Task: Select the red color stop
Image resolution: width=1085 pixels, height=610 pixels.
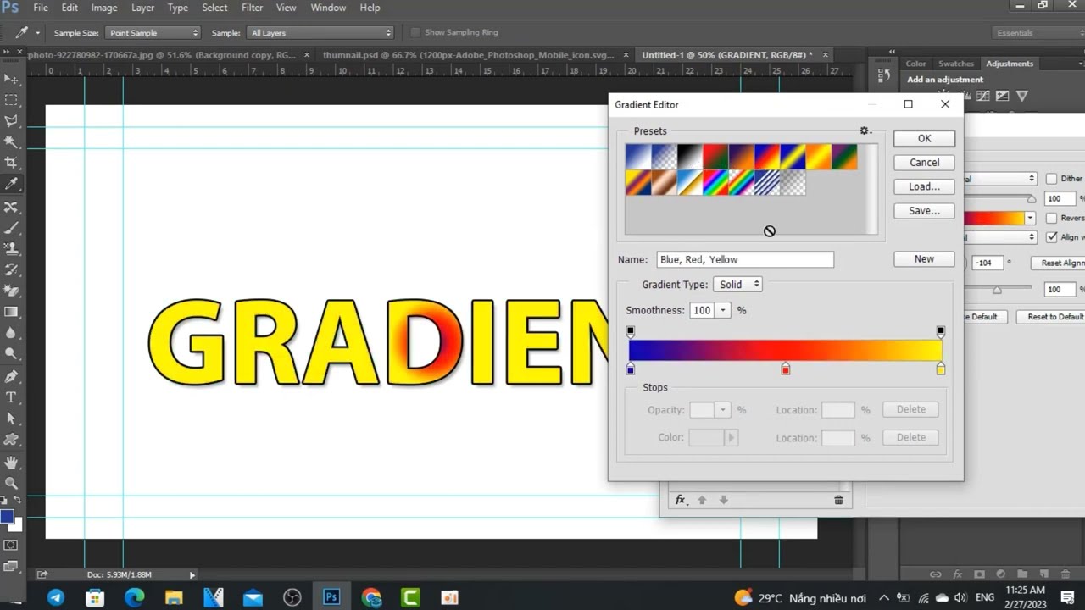Action: click(786, 369)
